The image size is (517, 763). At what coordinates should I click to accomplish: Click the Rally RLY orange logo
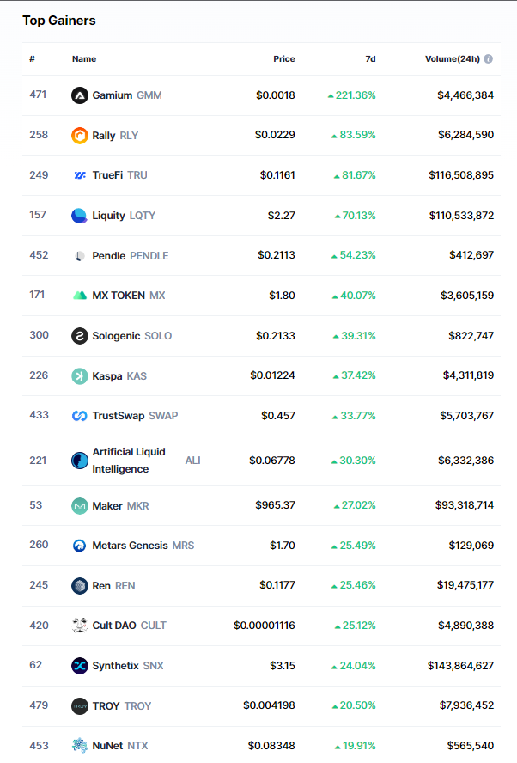click(x=80, y=135)
